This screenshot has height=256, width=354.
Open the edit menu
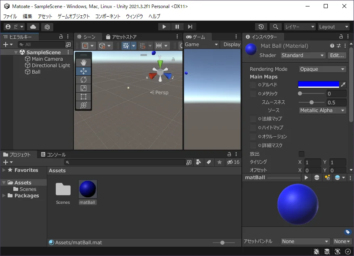coord(27,16)
